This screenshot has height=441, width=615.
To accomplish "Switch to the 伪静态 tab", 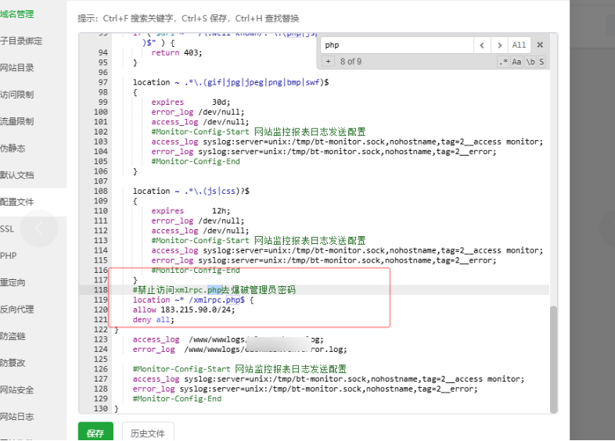I will pos(13,148).
